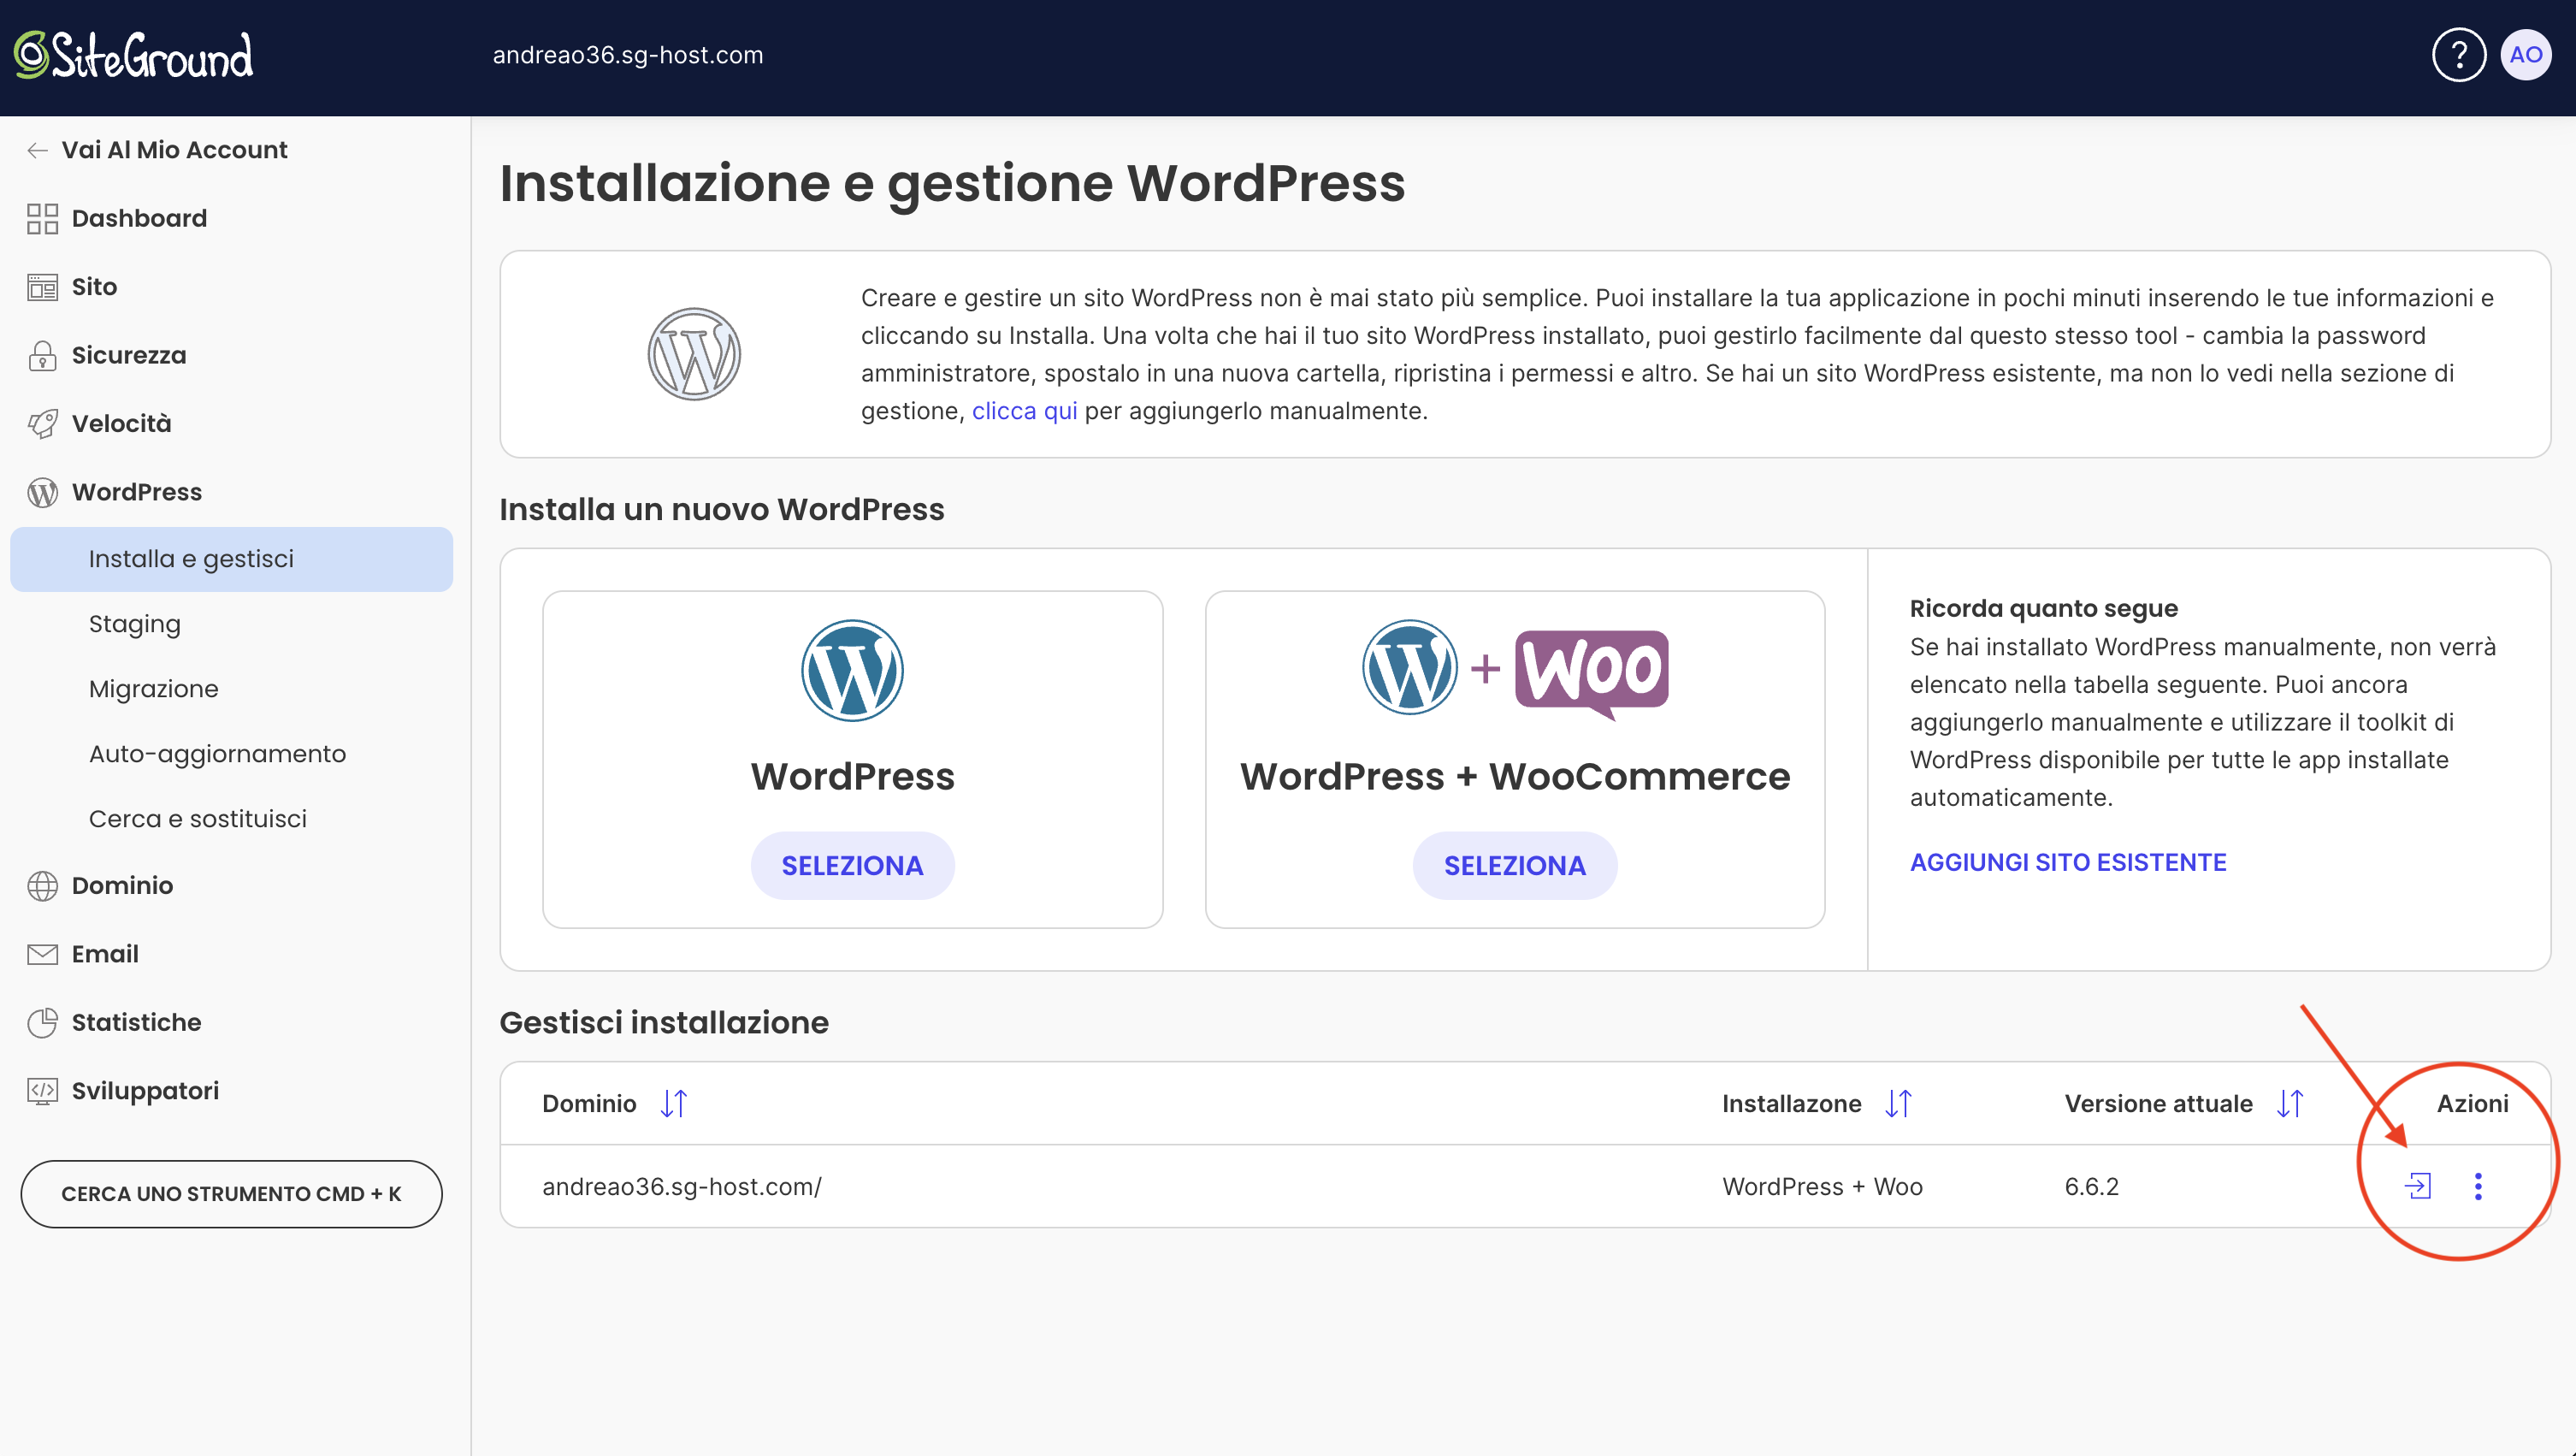The image size is (2576, 1456).
Task: Sort table by Dominio column
Action: point(674,1103)
